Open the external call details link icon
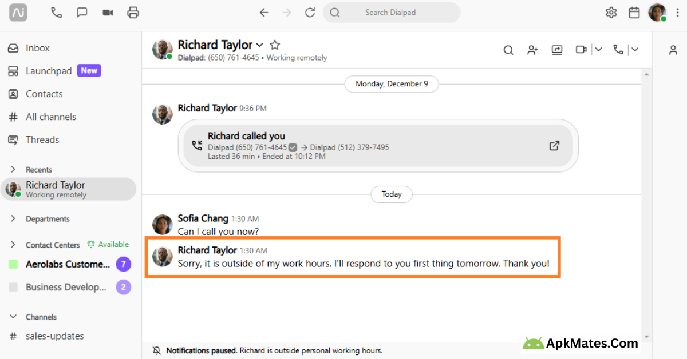This screenshot has width=687, height=359. pos(554,146)
